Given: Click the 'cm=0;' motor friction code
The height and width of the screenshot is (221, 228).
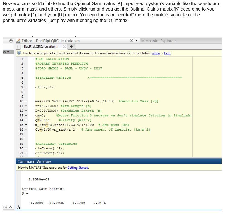Looking at the screenshot, I should [40, 115].
